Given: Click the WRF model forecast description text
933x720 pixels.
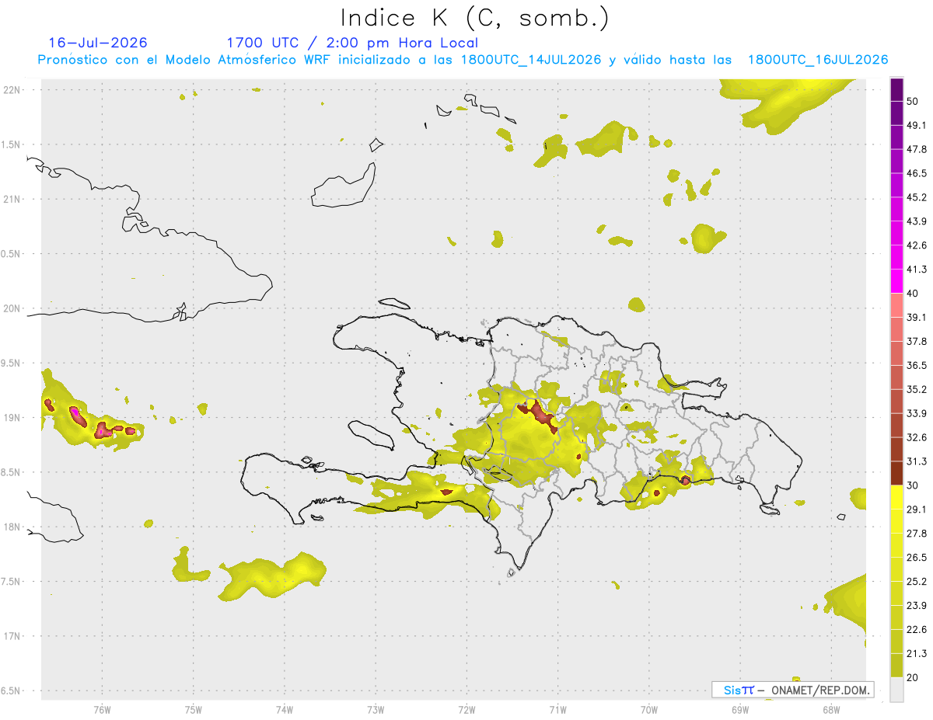Looking at the screenshot, I should (x=463, y=60).
